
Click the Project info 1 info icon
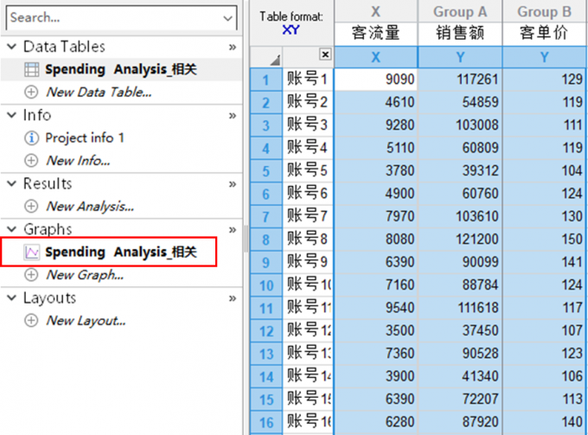31,138
